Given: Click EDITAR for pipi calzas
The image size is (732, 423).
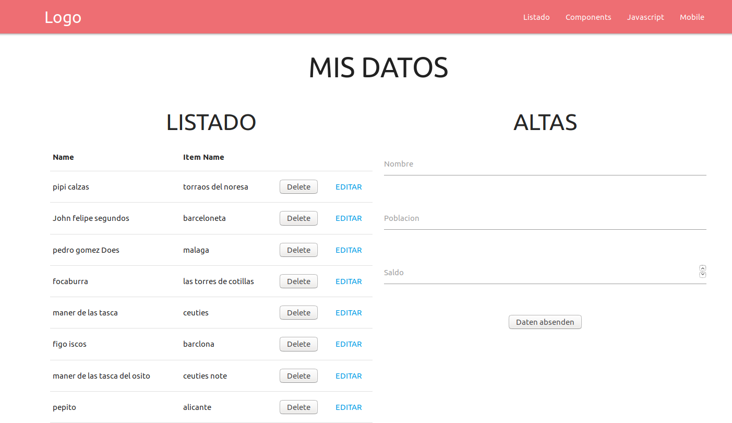Looking at the screenshot, I should [349, 187].
